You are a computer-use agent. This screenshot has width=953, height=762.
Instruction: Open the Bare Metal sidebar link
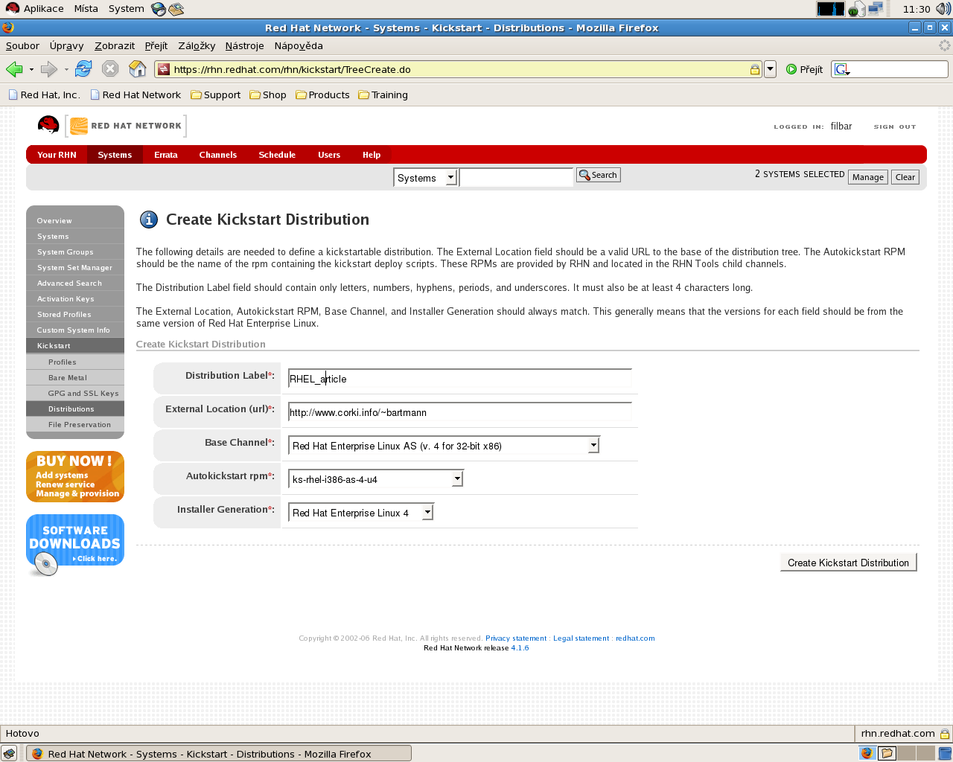point(68,378)
